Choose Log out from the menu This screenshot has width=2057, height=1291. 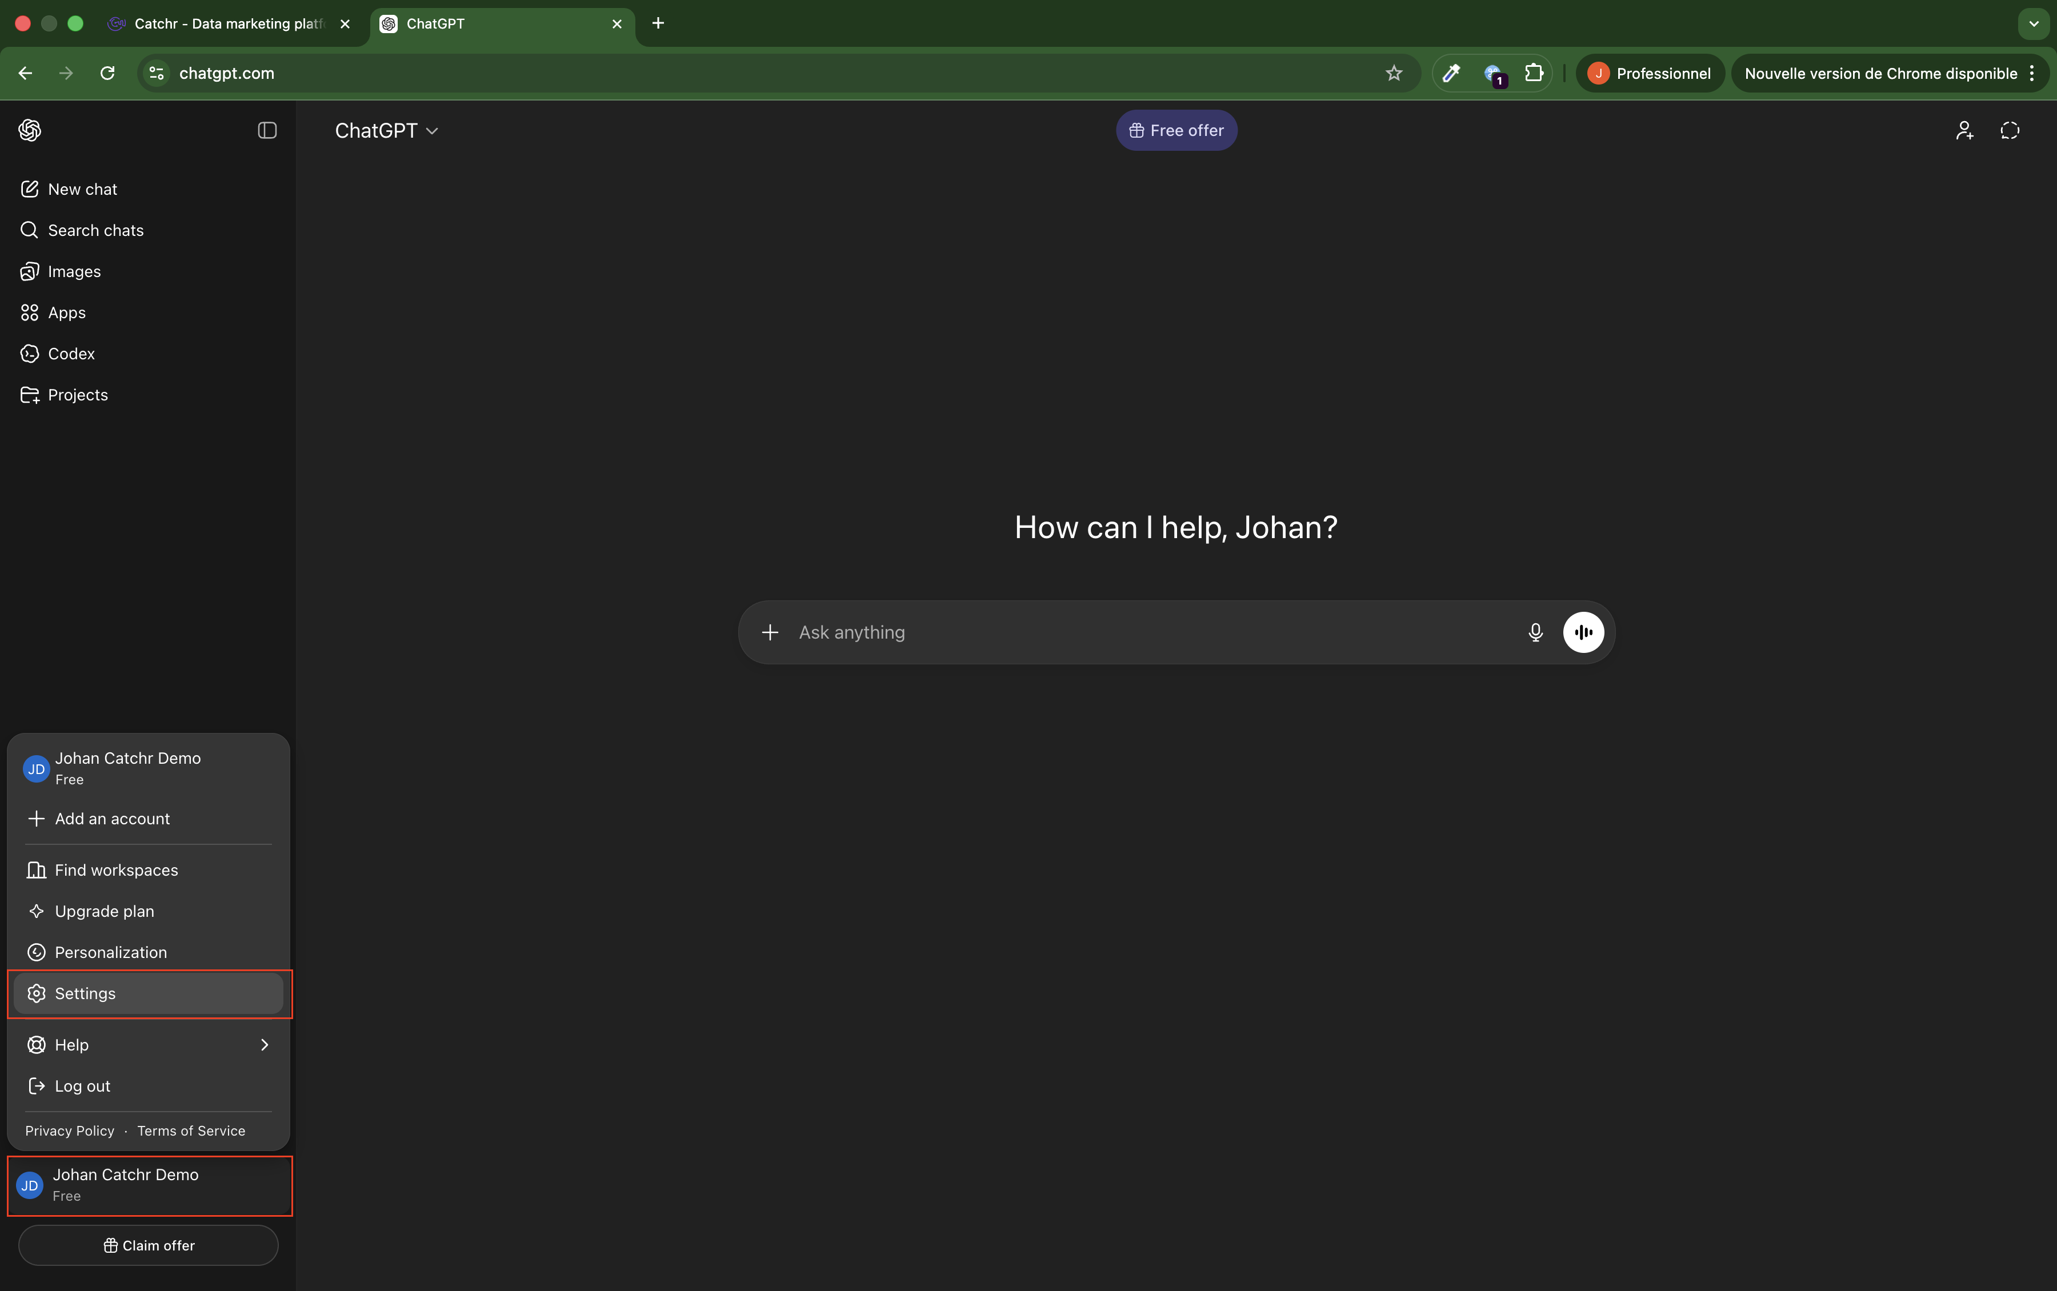(82, 1086)
